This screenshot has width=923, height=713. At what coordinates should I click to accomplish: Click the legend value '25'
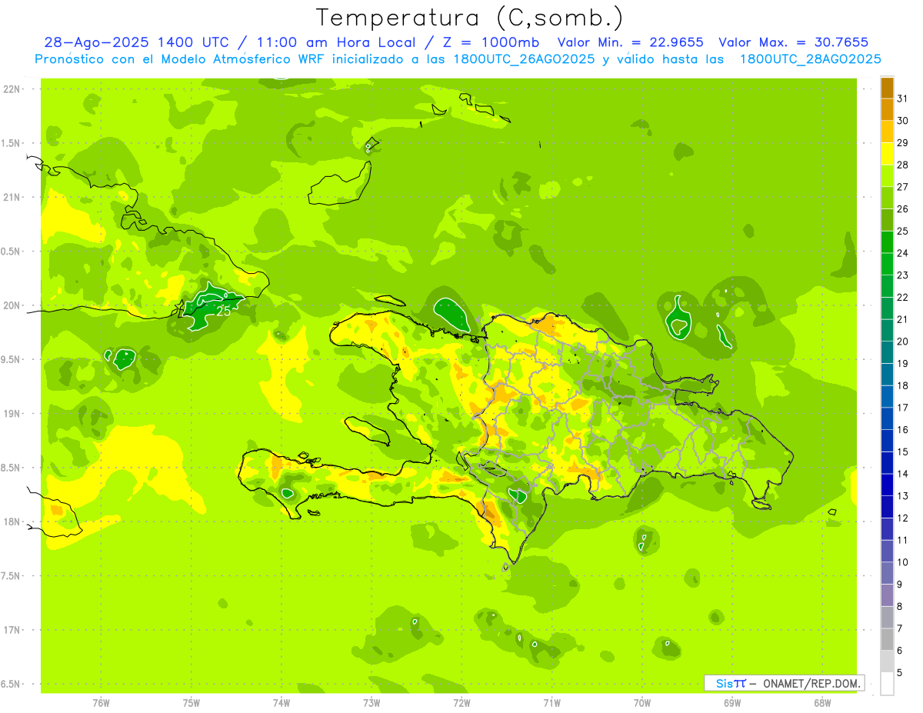point(903,231)
